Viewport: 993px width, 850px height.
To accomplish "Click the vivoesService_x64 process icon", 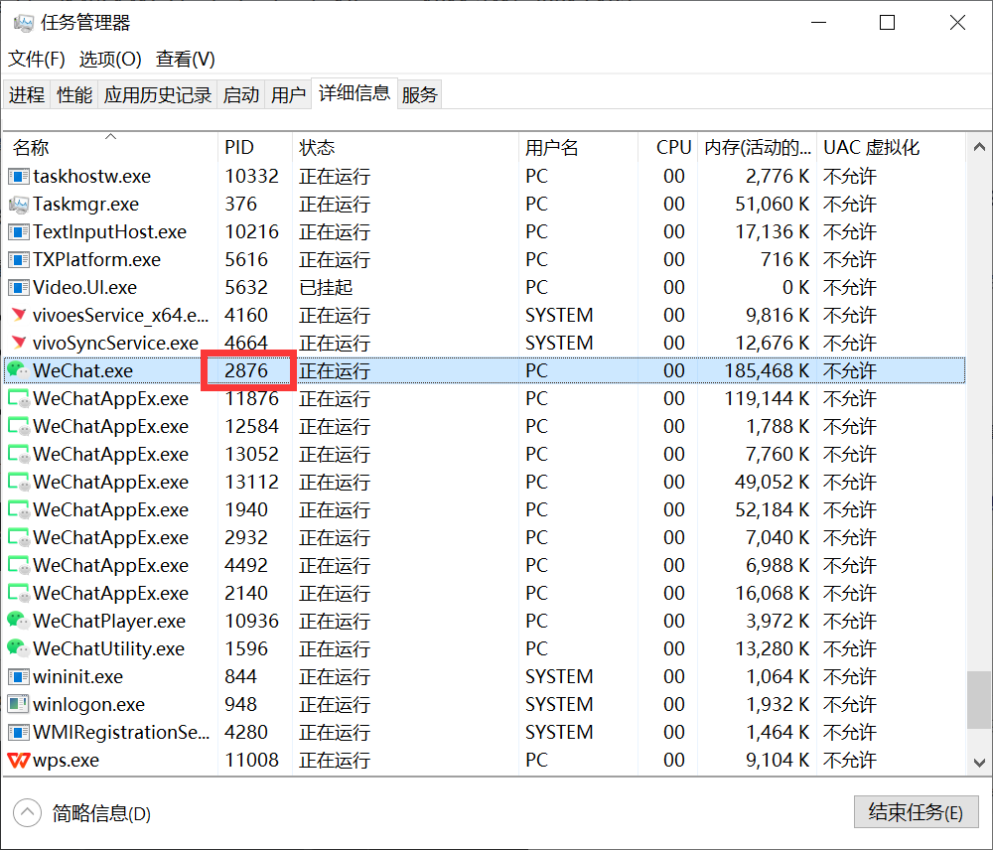I will point(18,315).
